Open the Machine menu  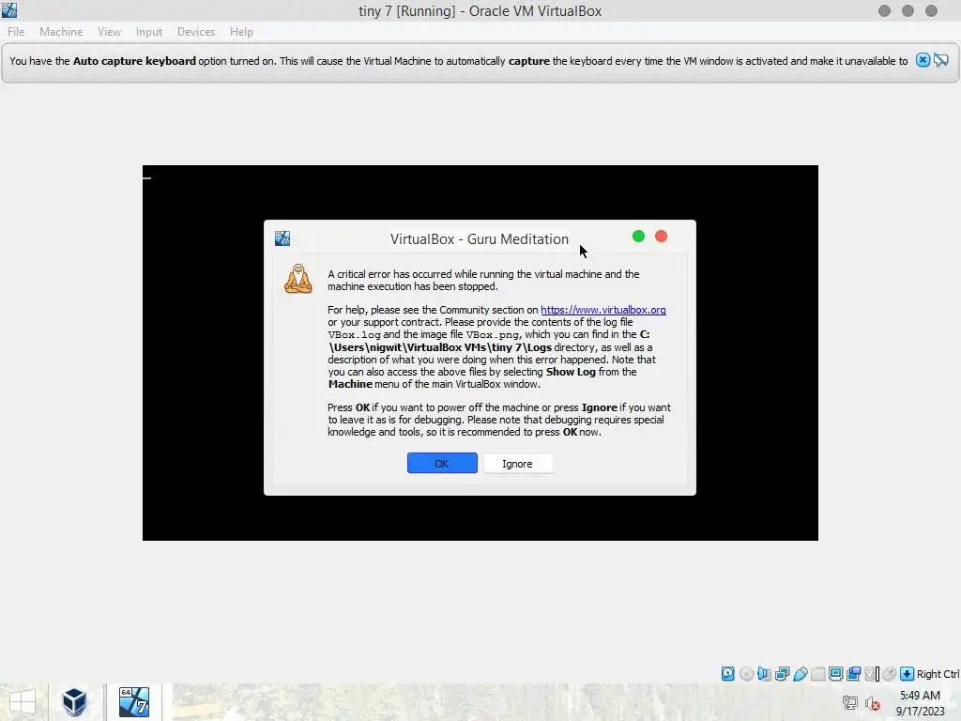coord(61,32)
